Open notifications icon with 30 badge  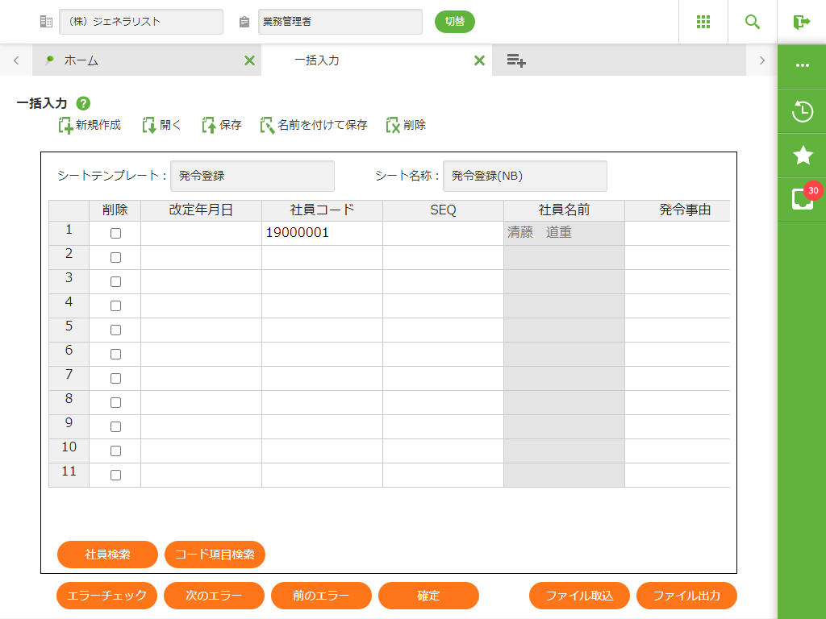point(802,199)
